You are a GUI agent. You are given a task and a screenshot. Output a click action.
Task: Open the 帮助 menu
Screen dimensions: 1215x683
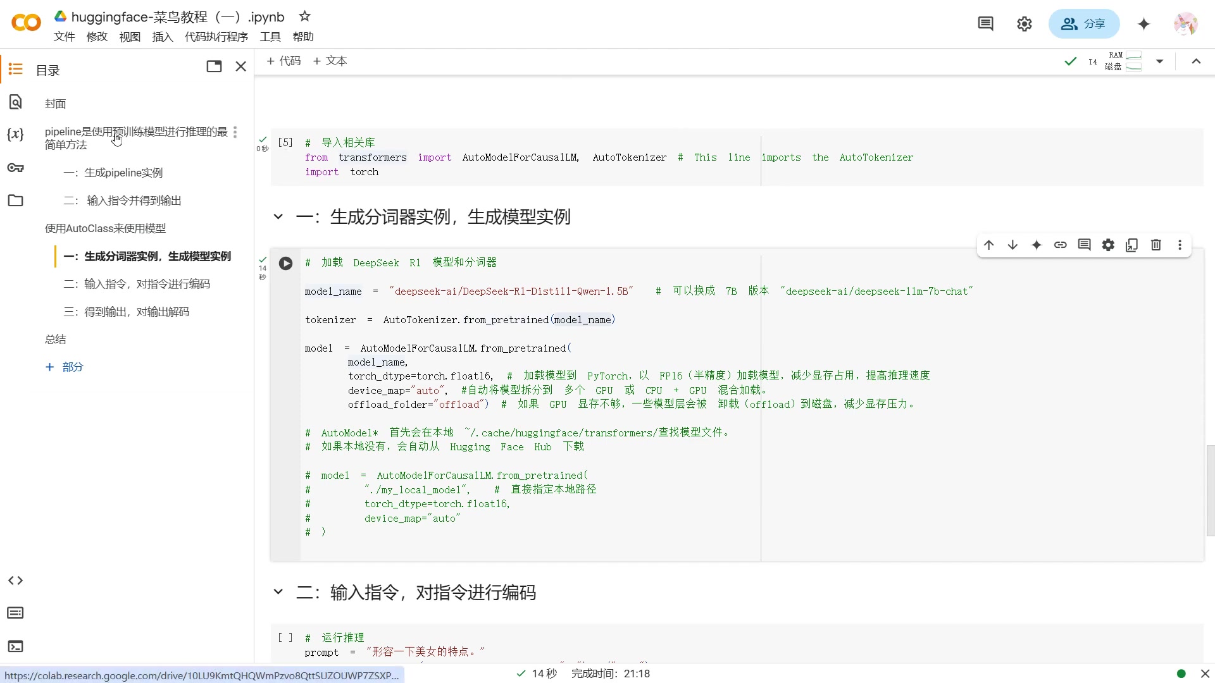303,37
